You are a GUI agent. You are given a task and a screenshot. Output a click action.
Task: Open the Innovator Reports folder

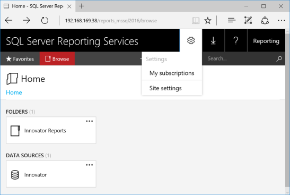[51, 130]
